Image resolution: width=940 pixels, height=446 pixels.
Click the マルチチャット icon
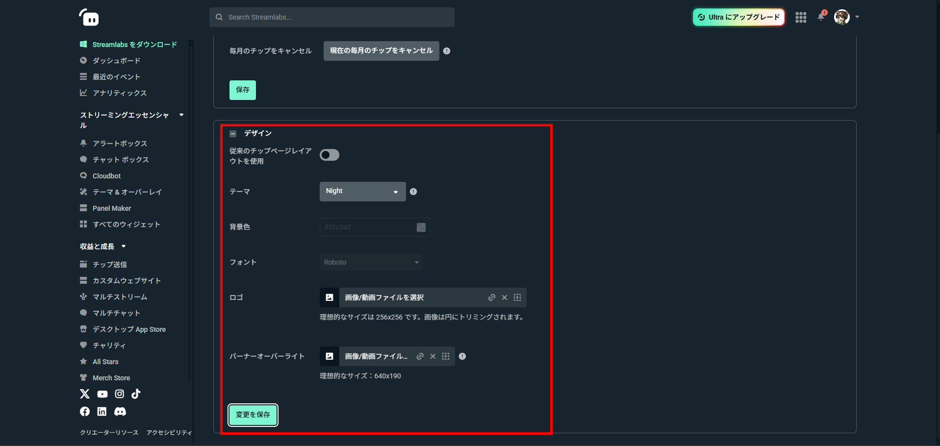(83, 313)
